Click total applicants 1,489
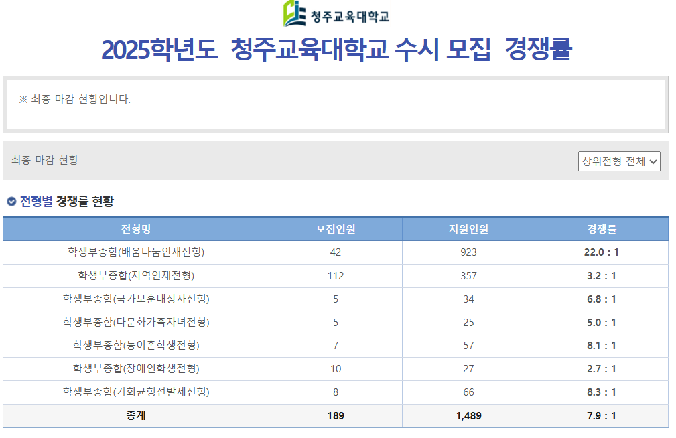Viewport: 676px width, 438px height. 468,416
